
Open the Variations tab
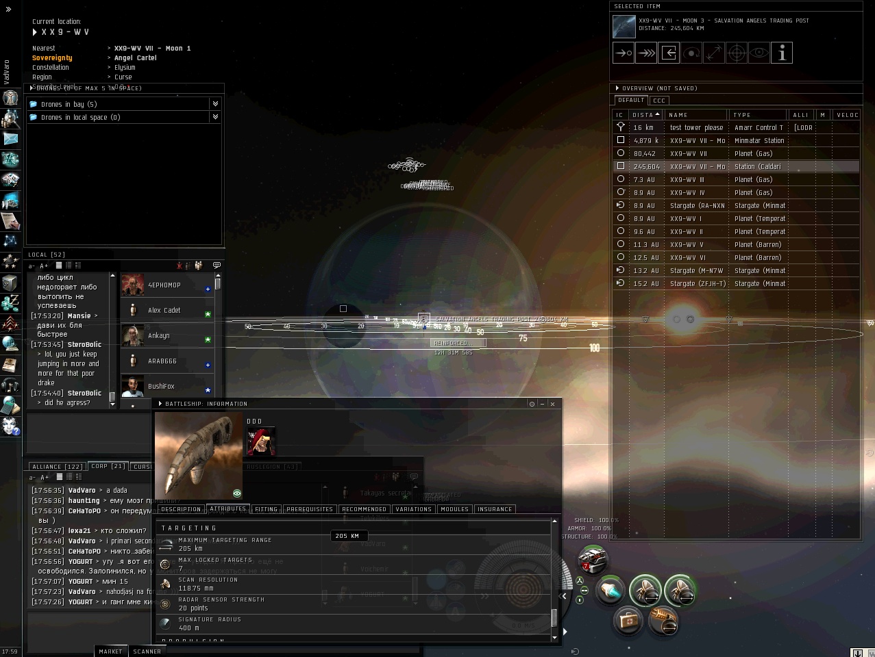tap(414, 509)
